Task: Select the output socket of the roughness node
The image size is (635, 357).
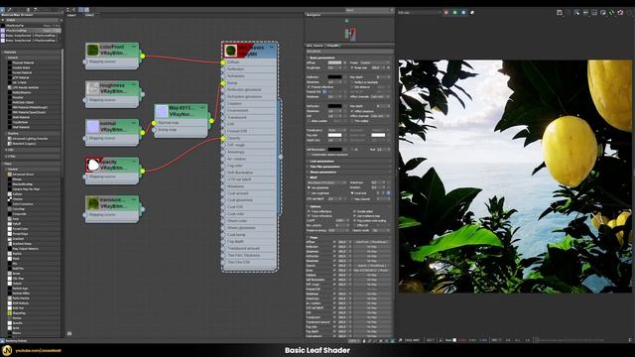Action: (142, 94)
